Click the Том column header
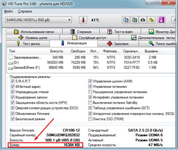The width and height of the screenshot is (178, 150). (25, 51)
